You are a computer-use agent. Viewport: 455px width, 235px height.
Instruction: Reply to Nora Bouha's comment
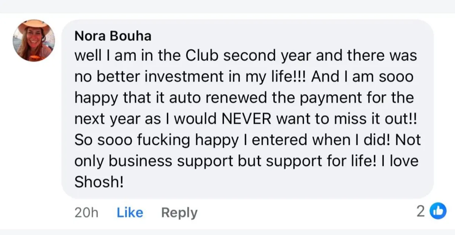point(179,213)
